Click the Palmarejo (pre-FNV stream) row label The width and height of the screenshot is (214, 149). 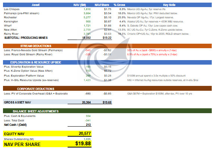(x=22, y=13)
